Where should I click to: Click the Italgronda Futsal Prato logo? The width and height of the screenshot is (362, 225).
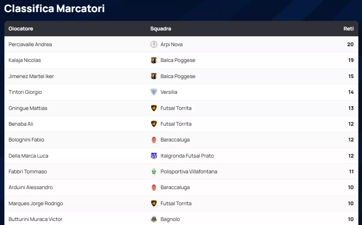pyautogui.click(x=154, y=156)
